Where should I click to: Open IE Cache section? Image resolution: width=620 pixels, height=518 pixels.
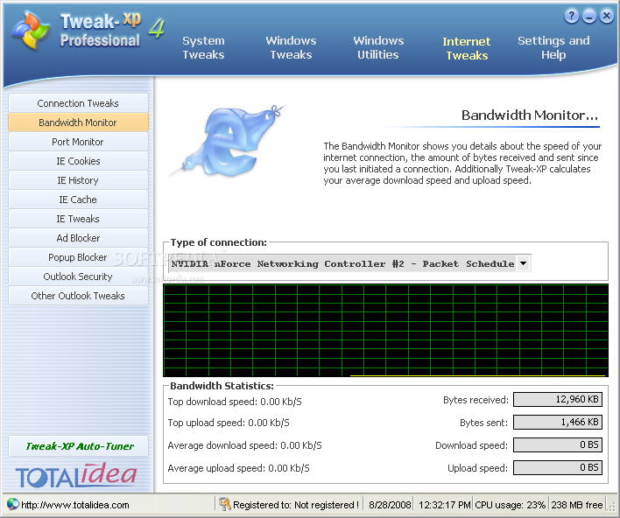78,199
